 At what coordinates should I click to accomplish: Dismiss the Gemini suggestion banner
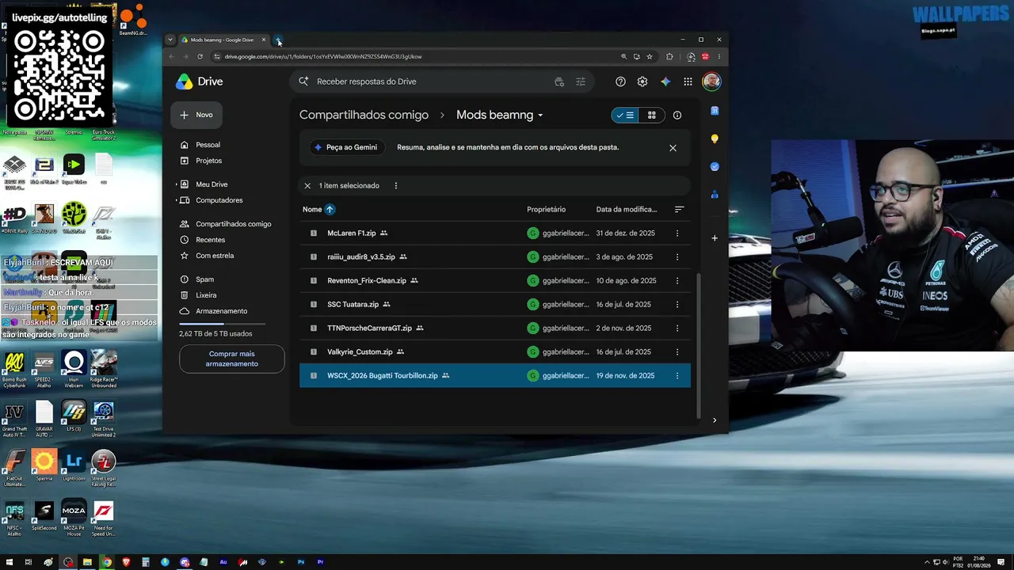pos(673,147)
